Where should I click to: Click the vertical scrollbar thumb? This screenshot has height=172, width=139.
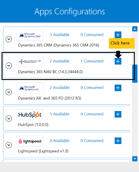click(135, 74)
